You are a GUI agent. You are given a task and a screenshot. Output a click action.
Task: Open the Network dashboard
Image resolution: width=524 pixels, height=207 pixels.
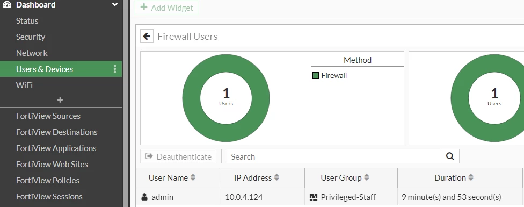click(32, 53)
